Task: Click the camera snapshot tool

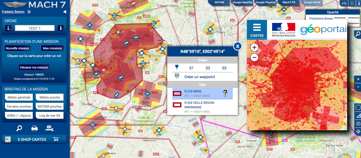Action: (x=358, y=123)
